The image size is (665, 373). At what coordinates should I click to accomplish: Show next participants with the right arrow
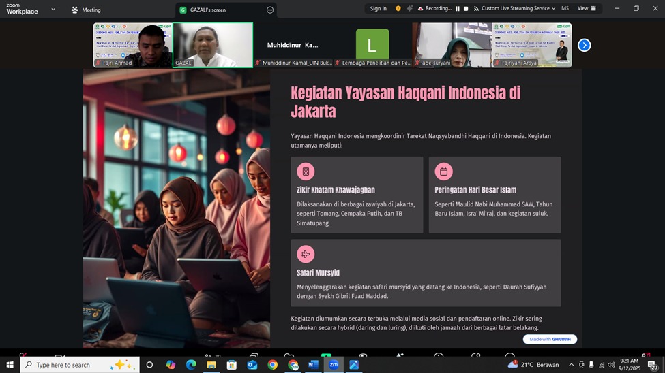tap(584, 45)
